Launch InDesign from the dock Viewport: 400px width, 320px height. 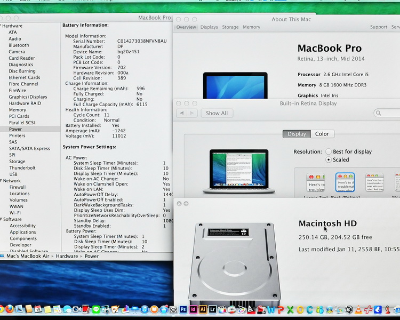point(193,309)
